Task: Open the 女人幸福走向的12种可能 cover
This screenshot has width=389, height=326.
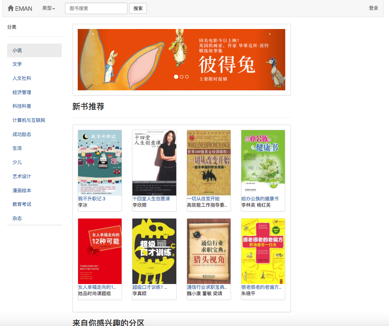Action: 100,251
